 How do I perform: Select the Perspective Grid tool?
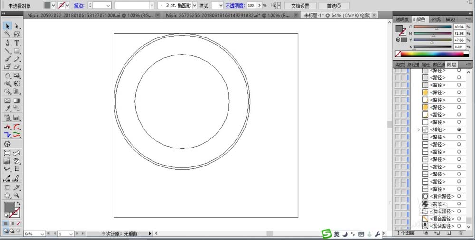[17, 91]
